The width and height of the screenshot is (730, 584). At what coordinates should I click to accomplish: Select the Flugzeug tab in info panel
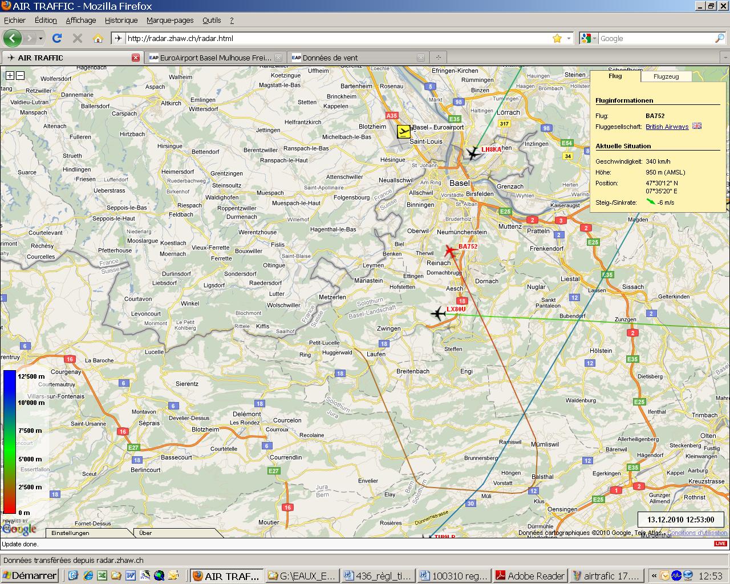pos(666,76)
